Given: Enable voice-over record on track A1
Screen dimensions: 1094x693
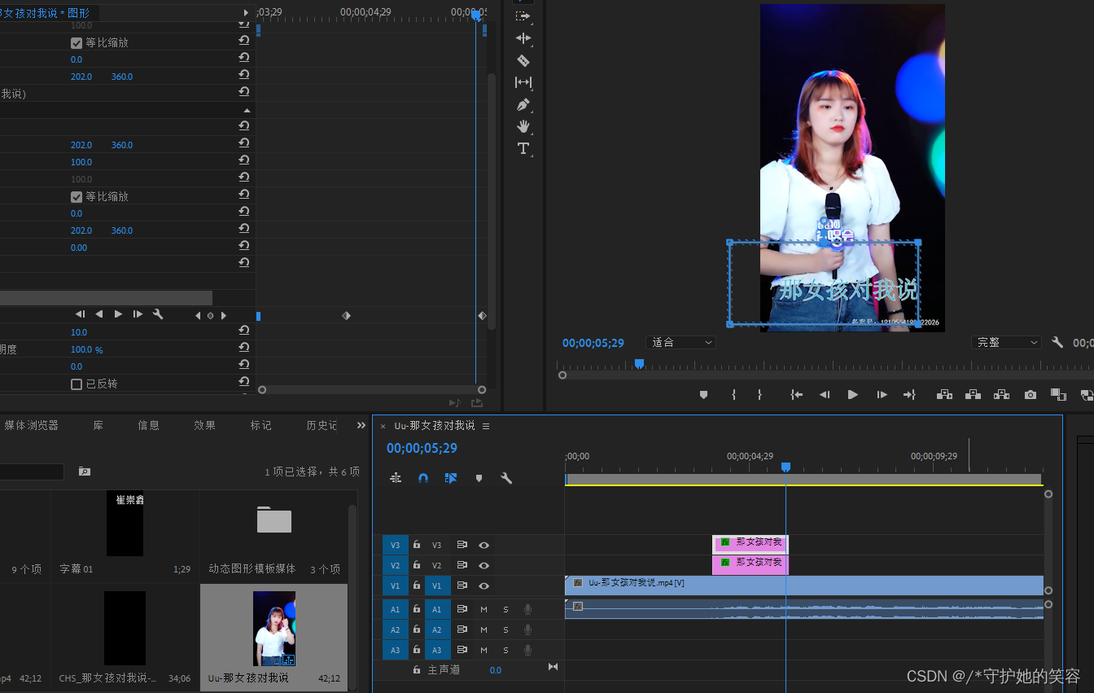Looking at the screenshot, I should point(527,609).
